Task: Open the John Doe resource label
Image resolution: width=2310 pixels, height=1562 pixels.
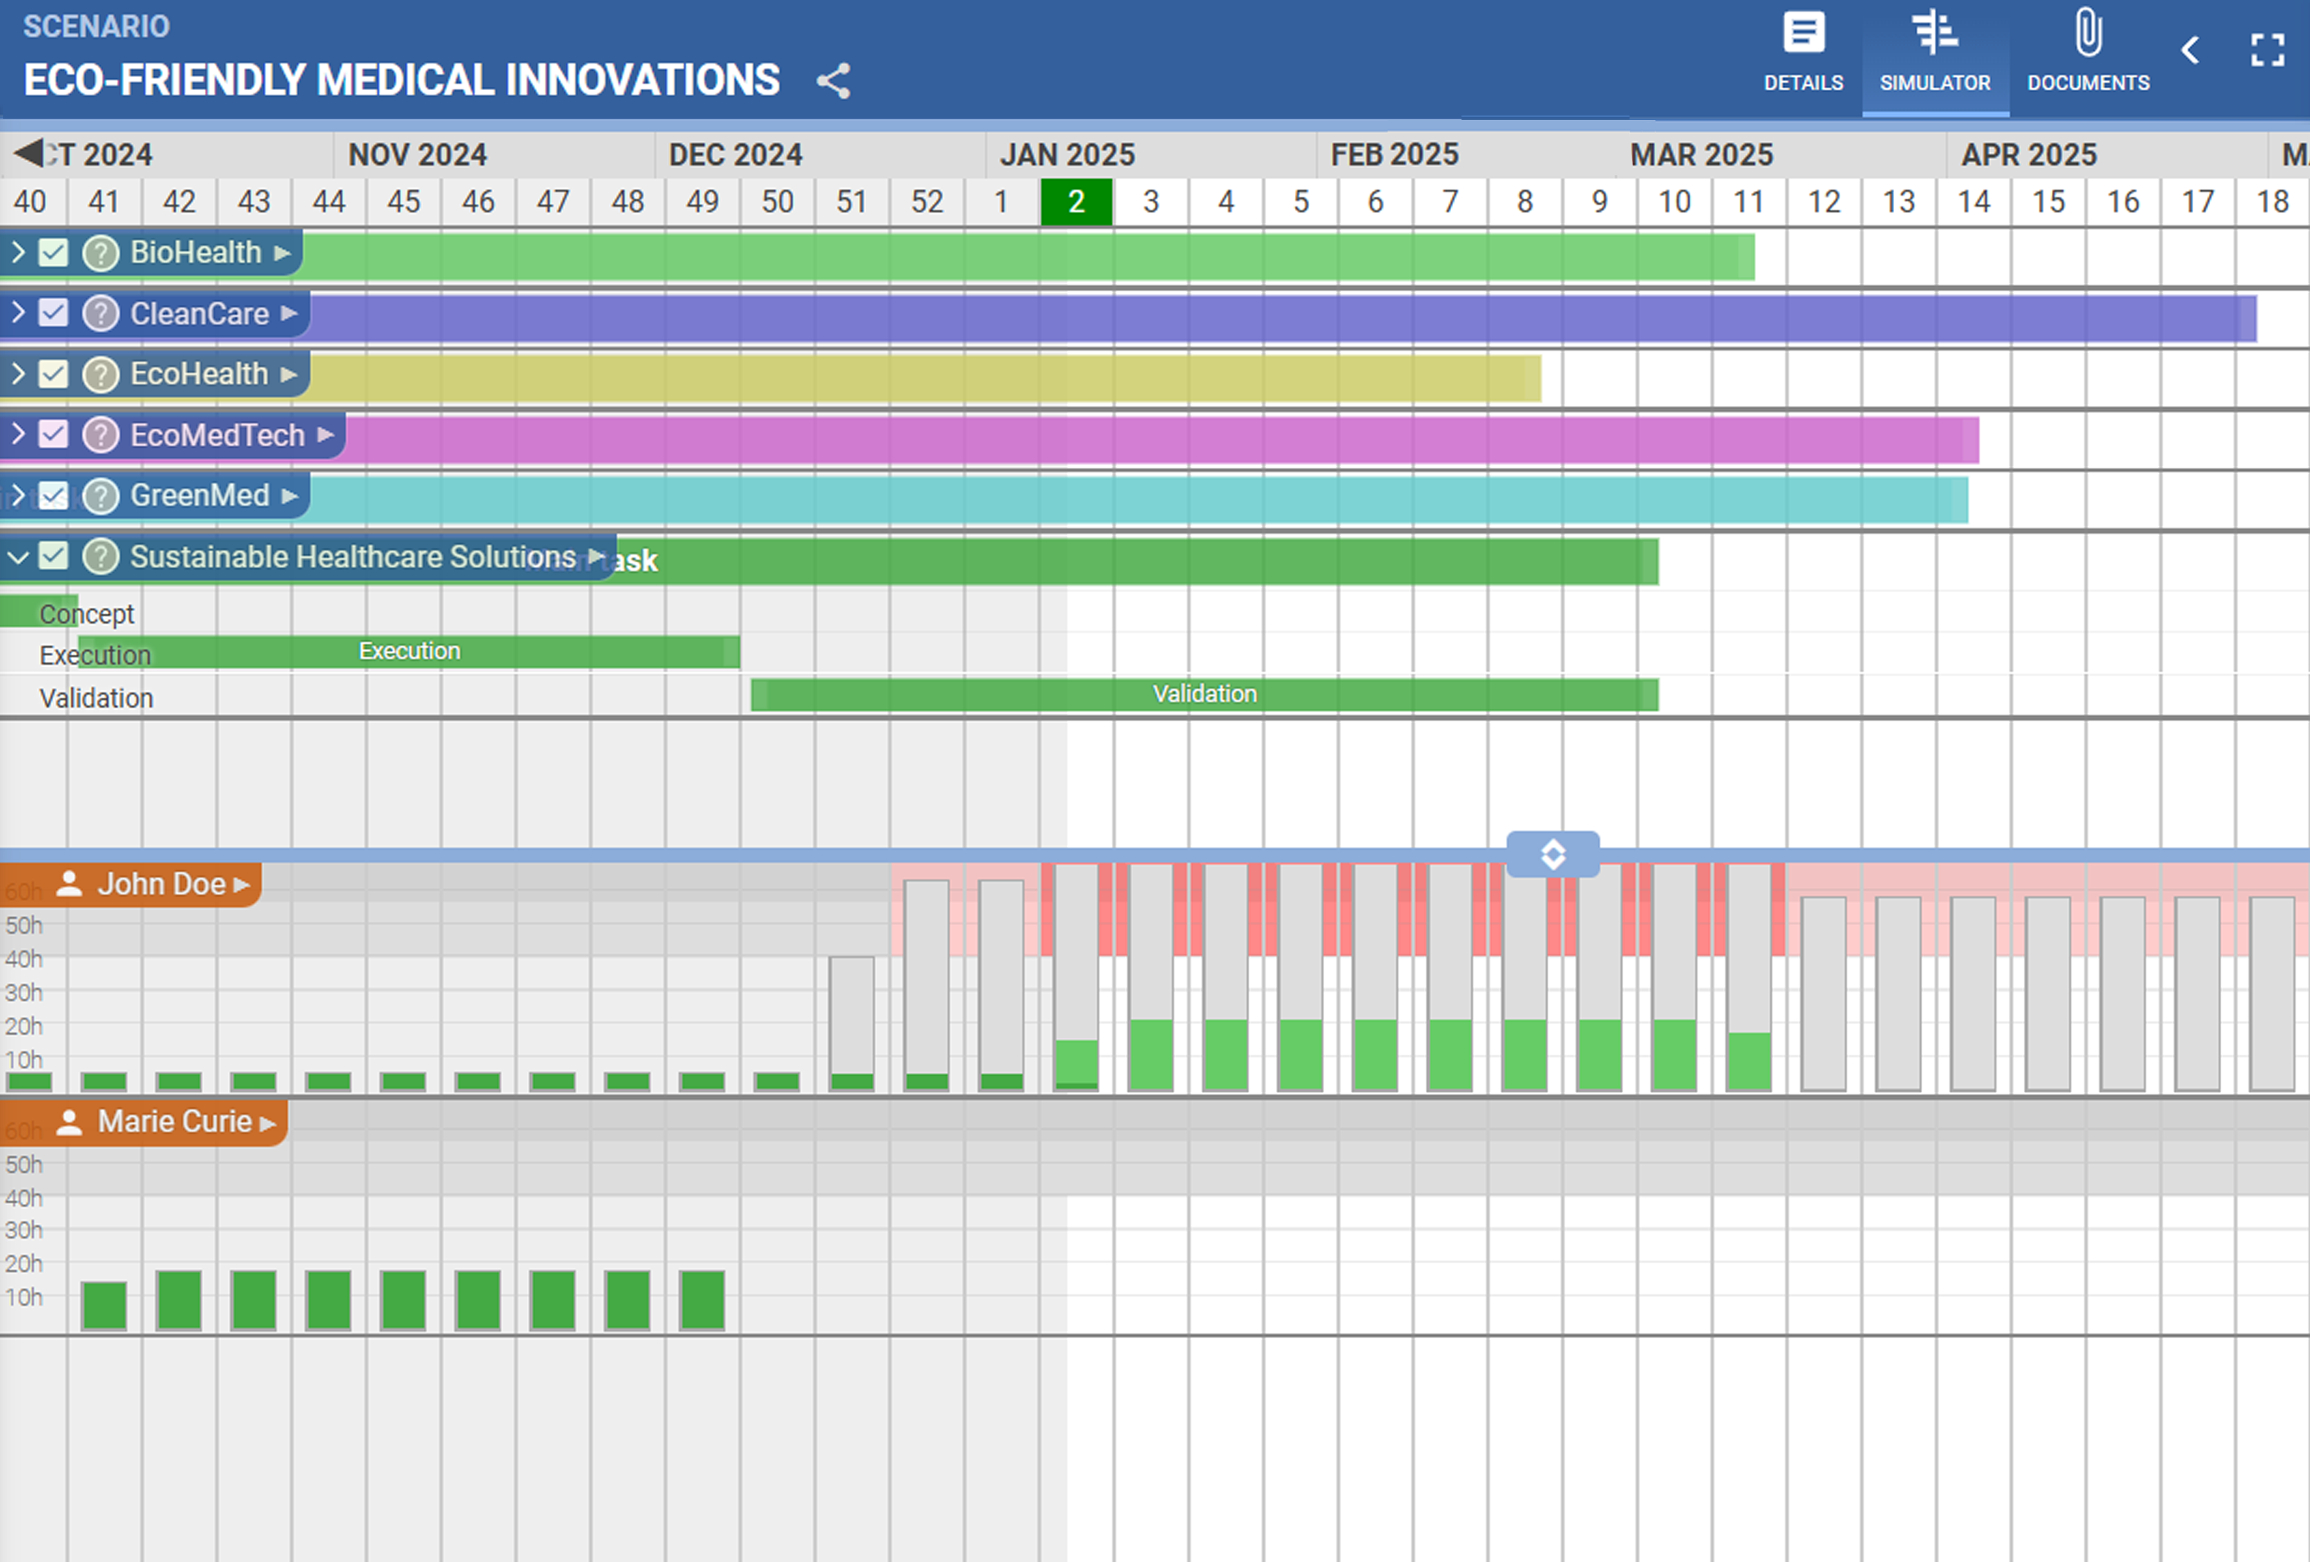Action: [x=130, y=884]
